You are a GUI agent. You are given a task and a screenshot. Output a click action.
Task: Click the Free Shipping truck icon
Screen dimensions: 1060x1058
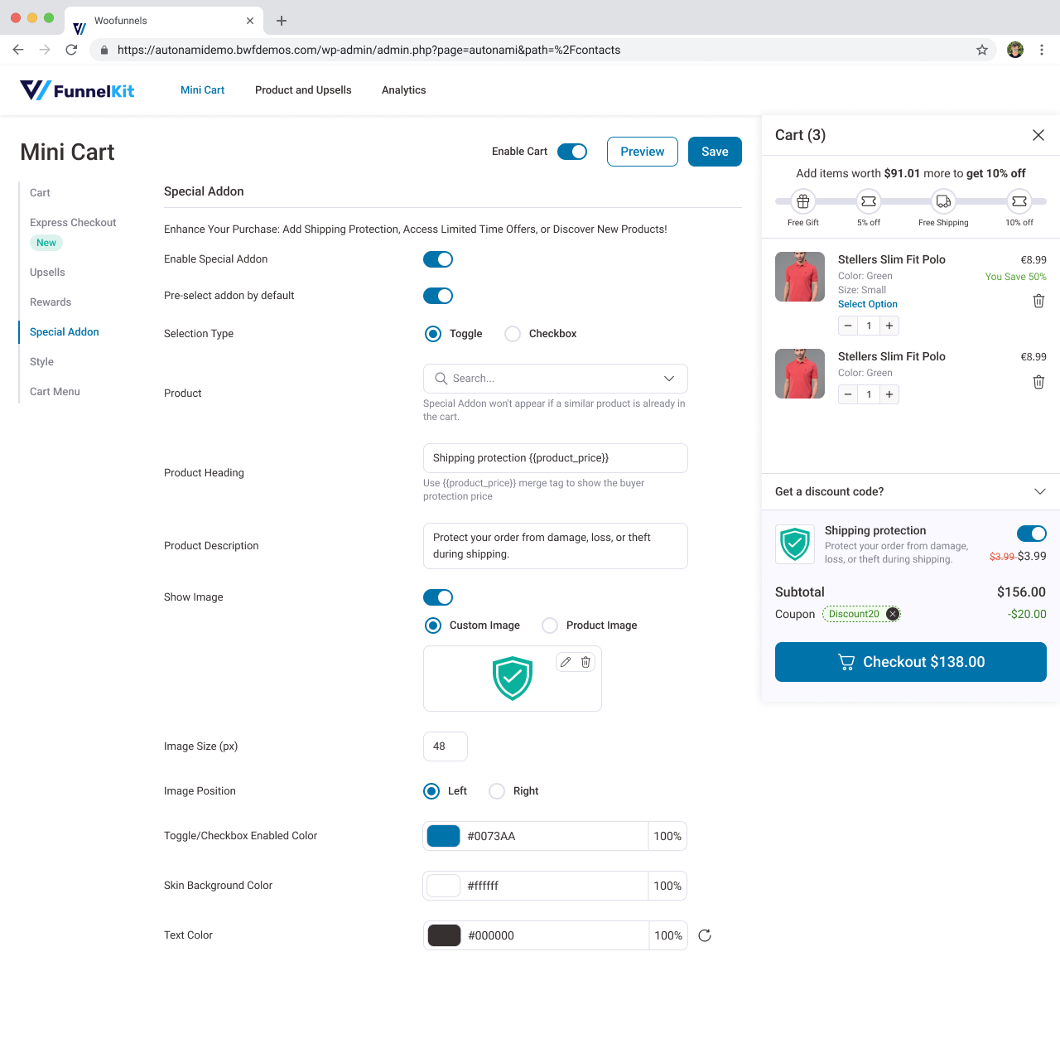942,200
